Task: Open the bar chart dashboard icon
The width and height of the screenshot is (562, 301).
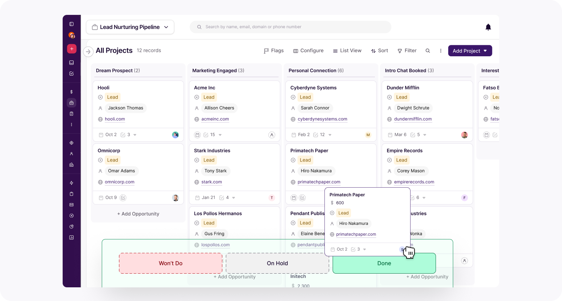Action: (71, 237)
